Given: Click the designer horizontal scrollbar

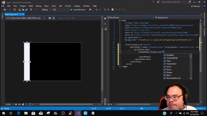Looking at the screenshot, I should tap(66, 104).
